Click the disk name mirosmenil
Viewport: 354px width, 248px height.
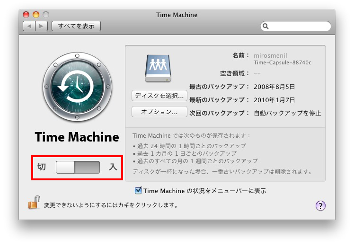coord(270,55)
